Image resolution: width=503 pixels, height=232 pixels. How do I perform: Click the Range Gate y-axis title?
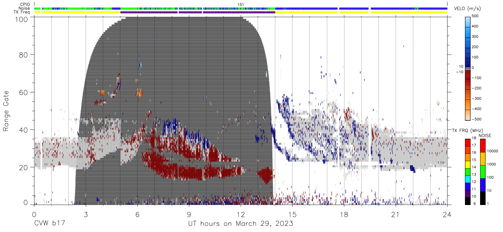(7, 111)
